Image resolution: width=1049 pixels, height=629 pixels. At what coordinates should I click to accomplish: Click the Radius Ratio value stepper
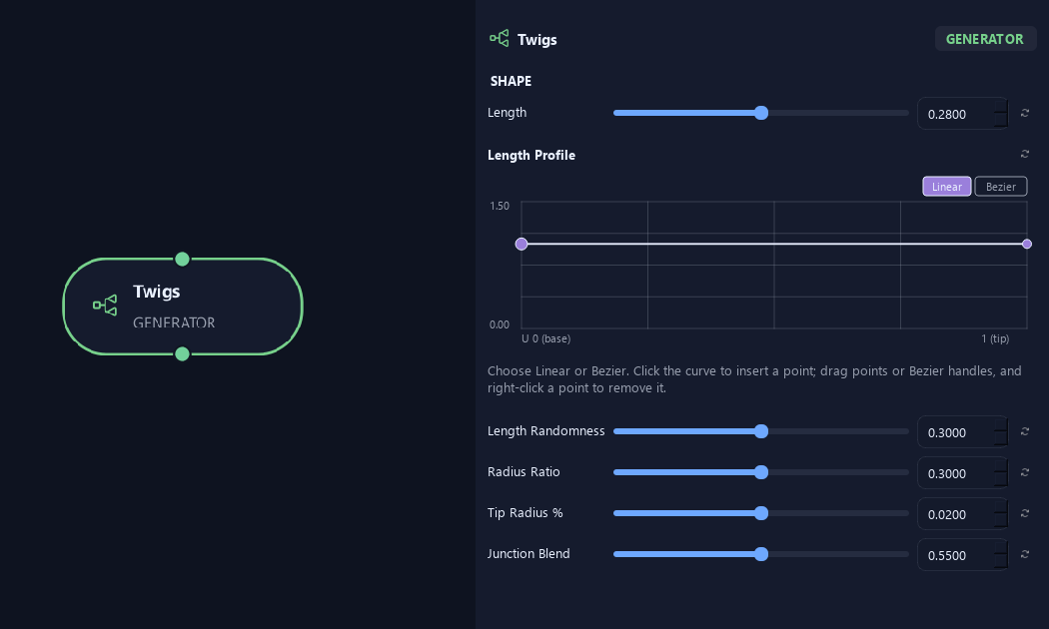[1000, 472]
